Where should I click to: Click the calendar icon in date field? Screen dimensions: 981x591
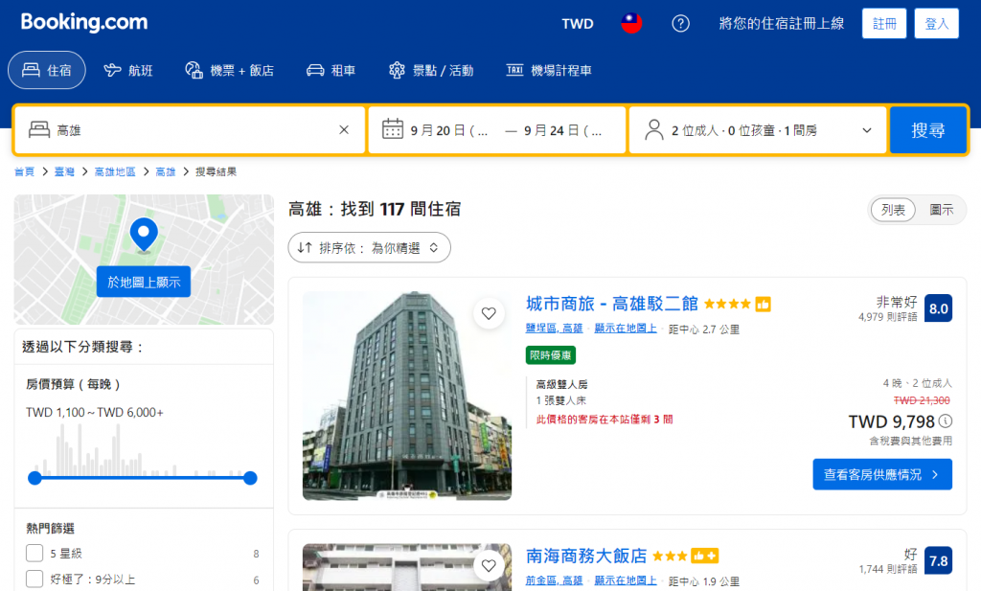392,129
